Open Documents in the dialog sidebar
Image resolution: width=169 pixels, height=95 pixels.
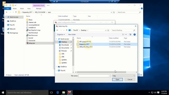point(65,48)
